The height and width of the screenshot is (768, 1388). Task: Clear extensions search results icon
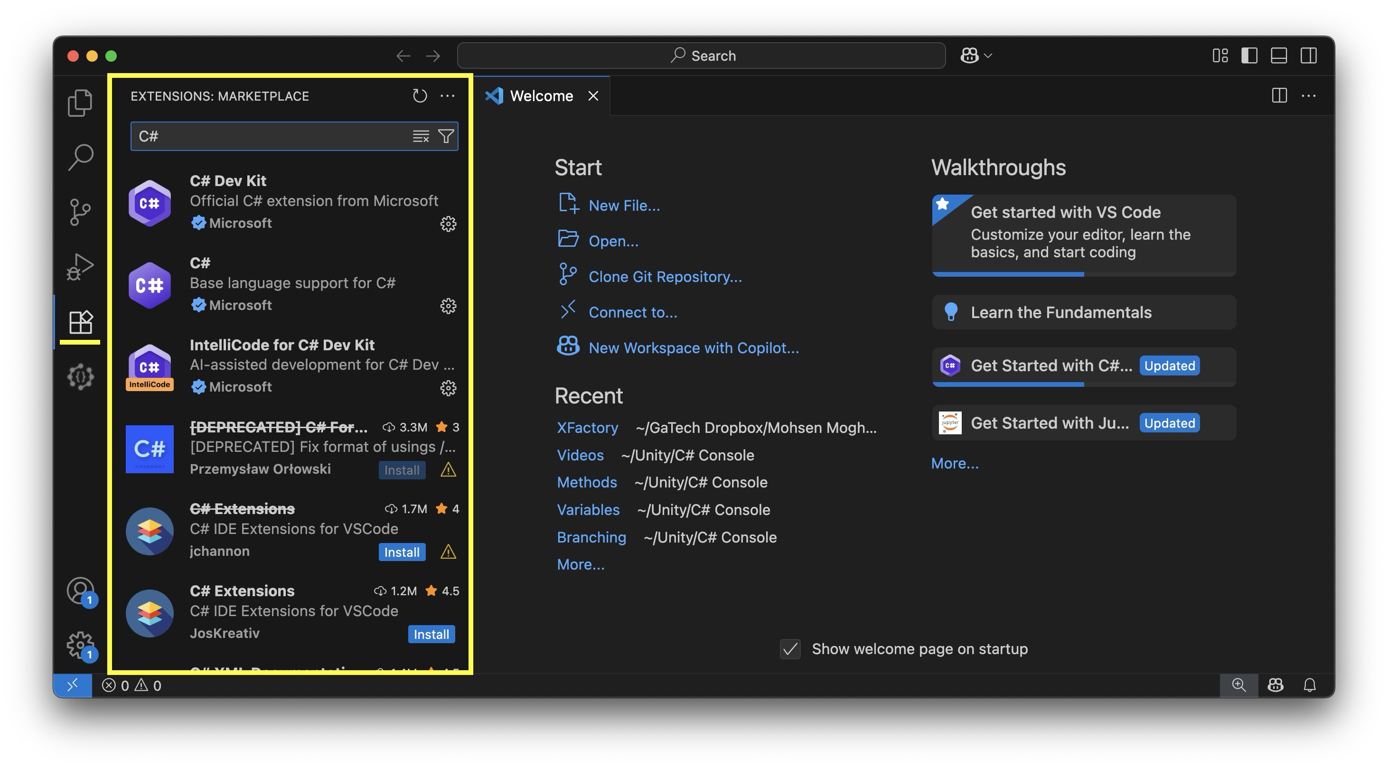420,136
